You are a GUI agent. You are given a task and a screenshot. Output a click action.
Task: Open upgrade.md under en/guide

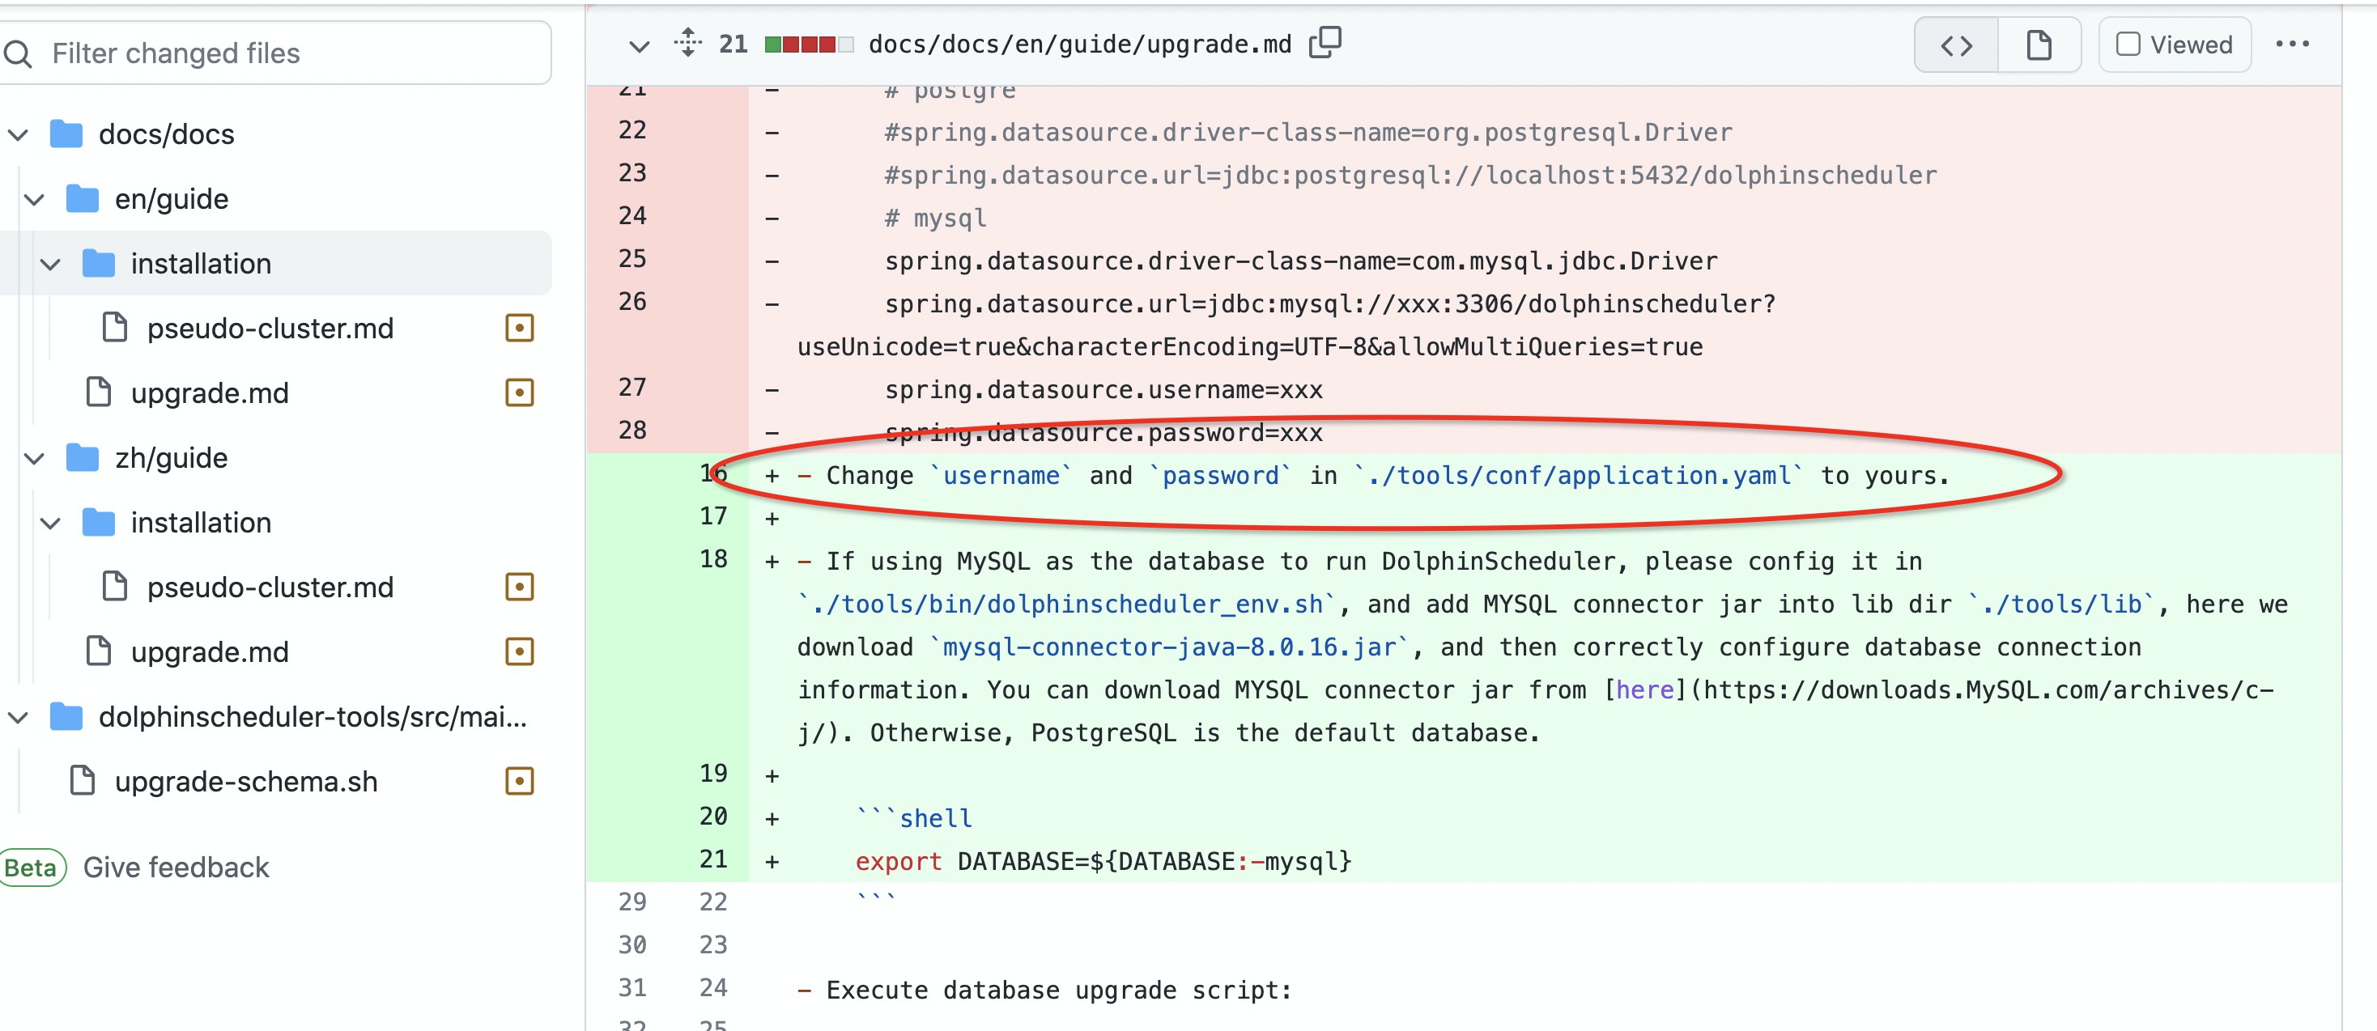[210, 394]
